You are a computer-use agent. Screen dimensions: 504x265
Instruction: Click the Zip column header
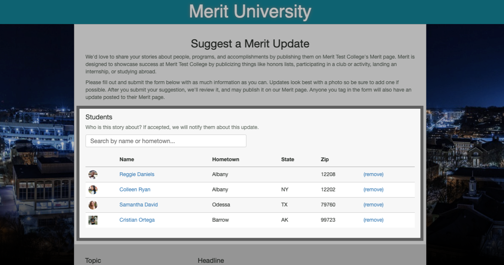point(325,160)
